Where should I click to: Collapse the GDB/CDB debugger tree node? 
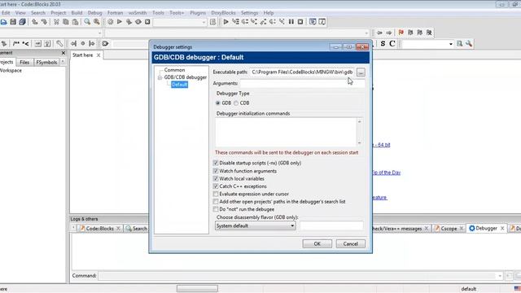[160, 78]
